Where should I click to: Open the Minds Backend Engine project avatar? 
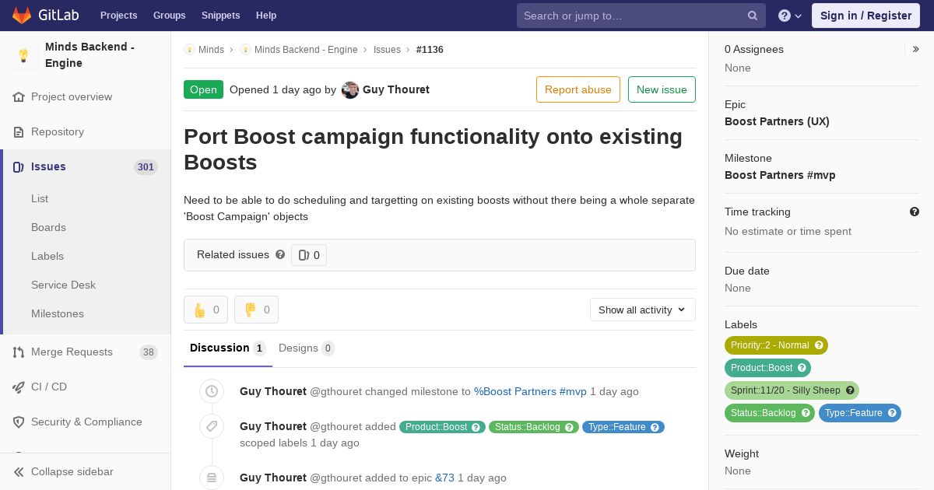[x=23, y=55]
